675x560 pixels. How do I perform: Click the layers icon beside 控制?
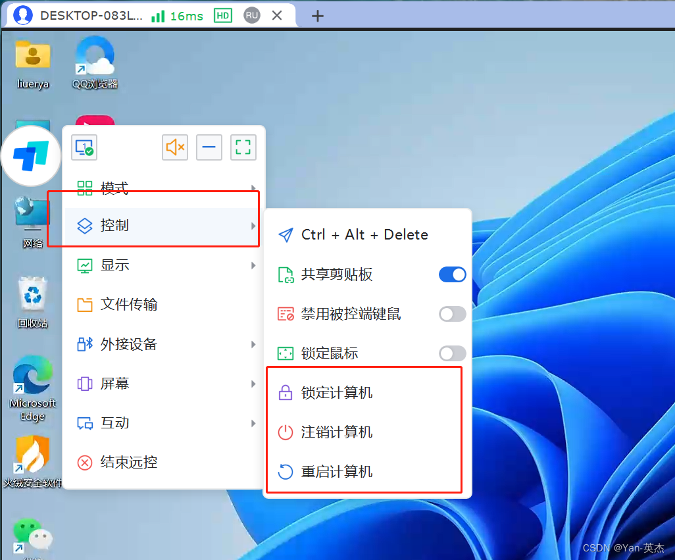(85, 226)
